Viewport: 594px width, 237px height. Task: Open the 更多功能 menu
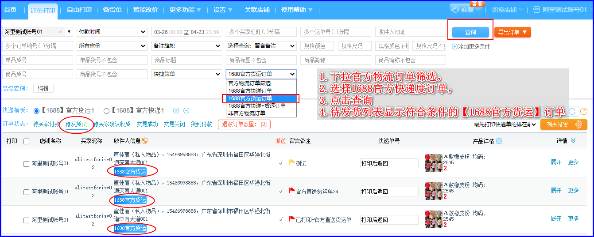point(185,9)
